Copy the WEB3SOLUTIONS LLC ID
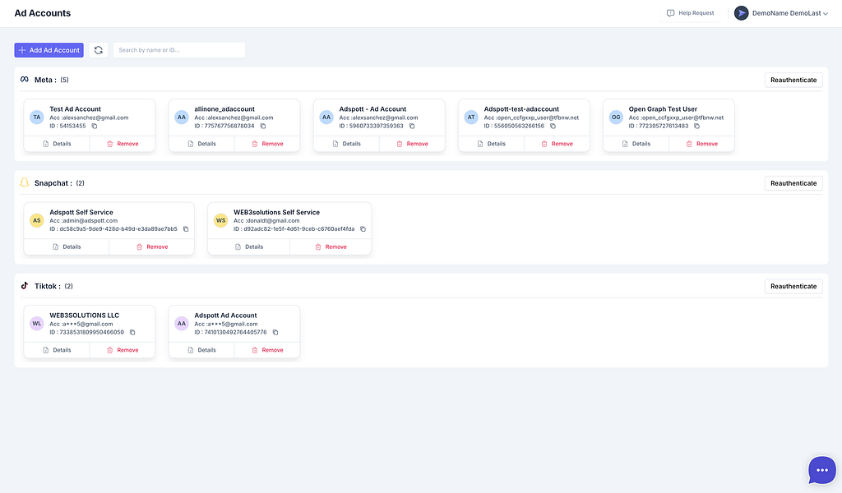842x493 pixels. 132,333
